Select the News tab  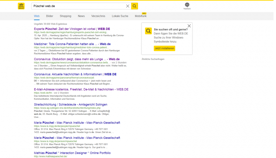click(81, 16)
